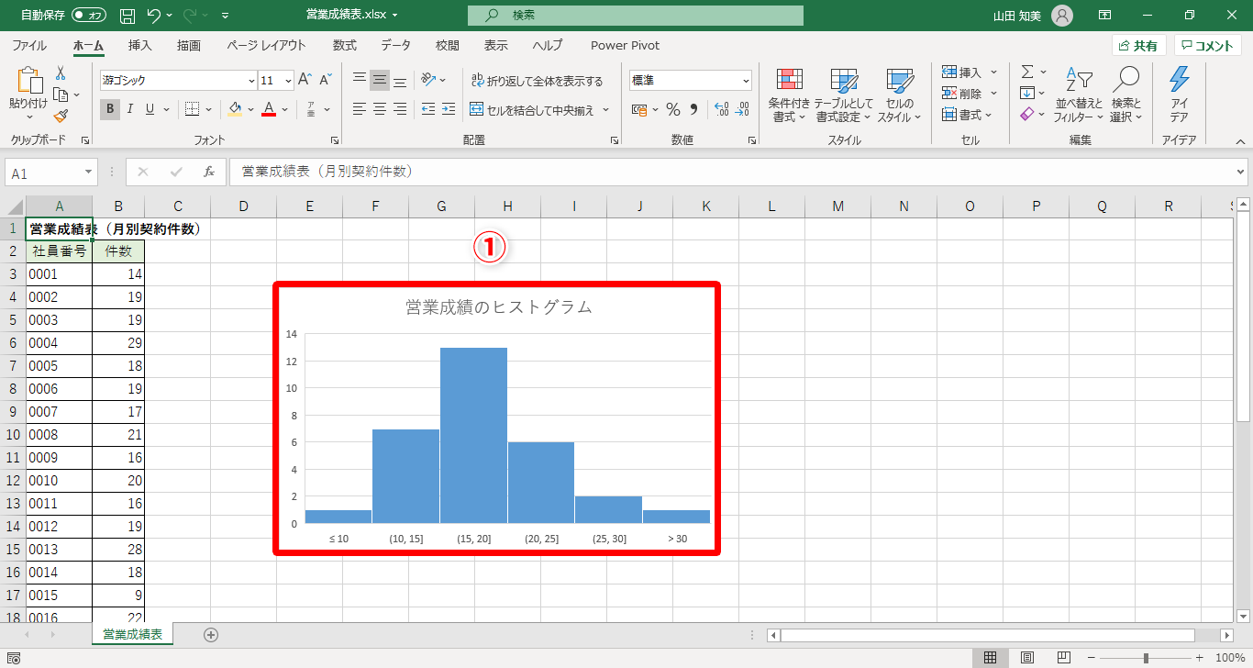Click the コメント (Comments) button
This screenshot has width=1253, height=668.
[1208, 46]
